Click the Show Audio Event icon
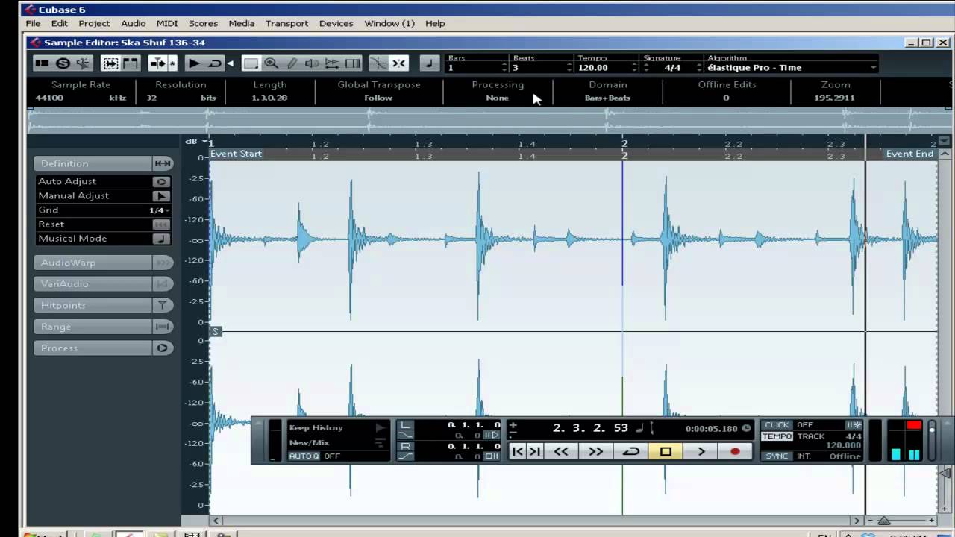This screenshot has height=537, width=955. (110, 64)
